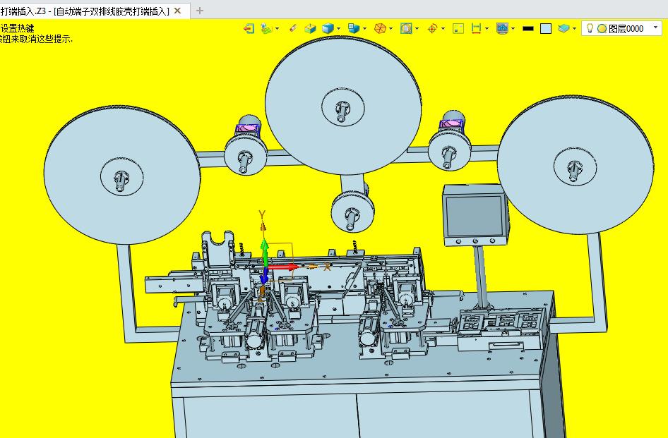Select the left large reel disc in model
This screenshot has width=668, height=438.
click(122, 175)
